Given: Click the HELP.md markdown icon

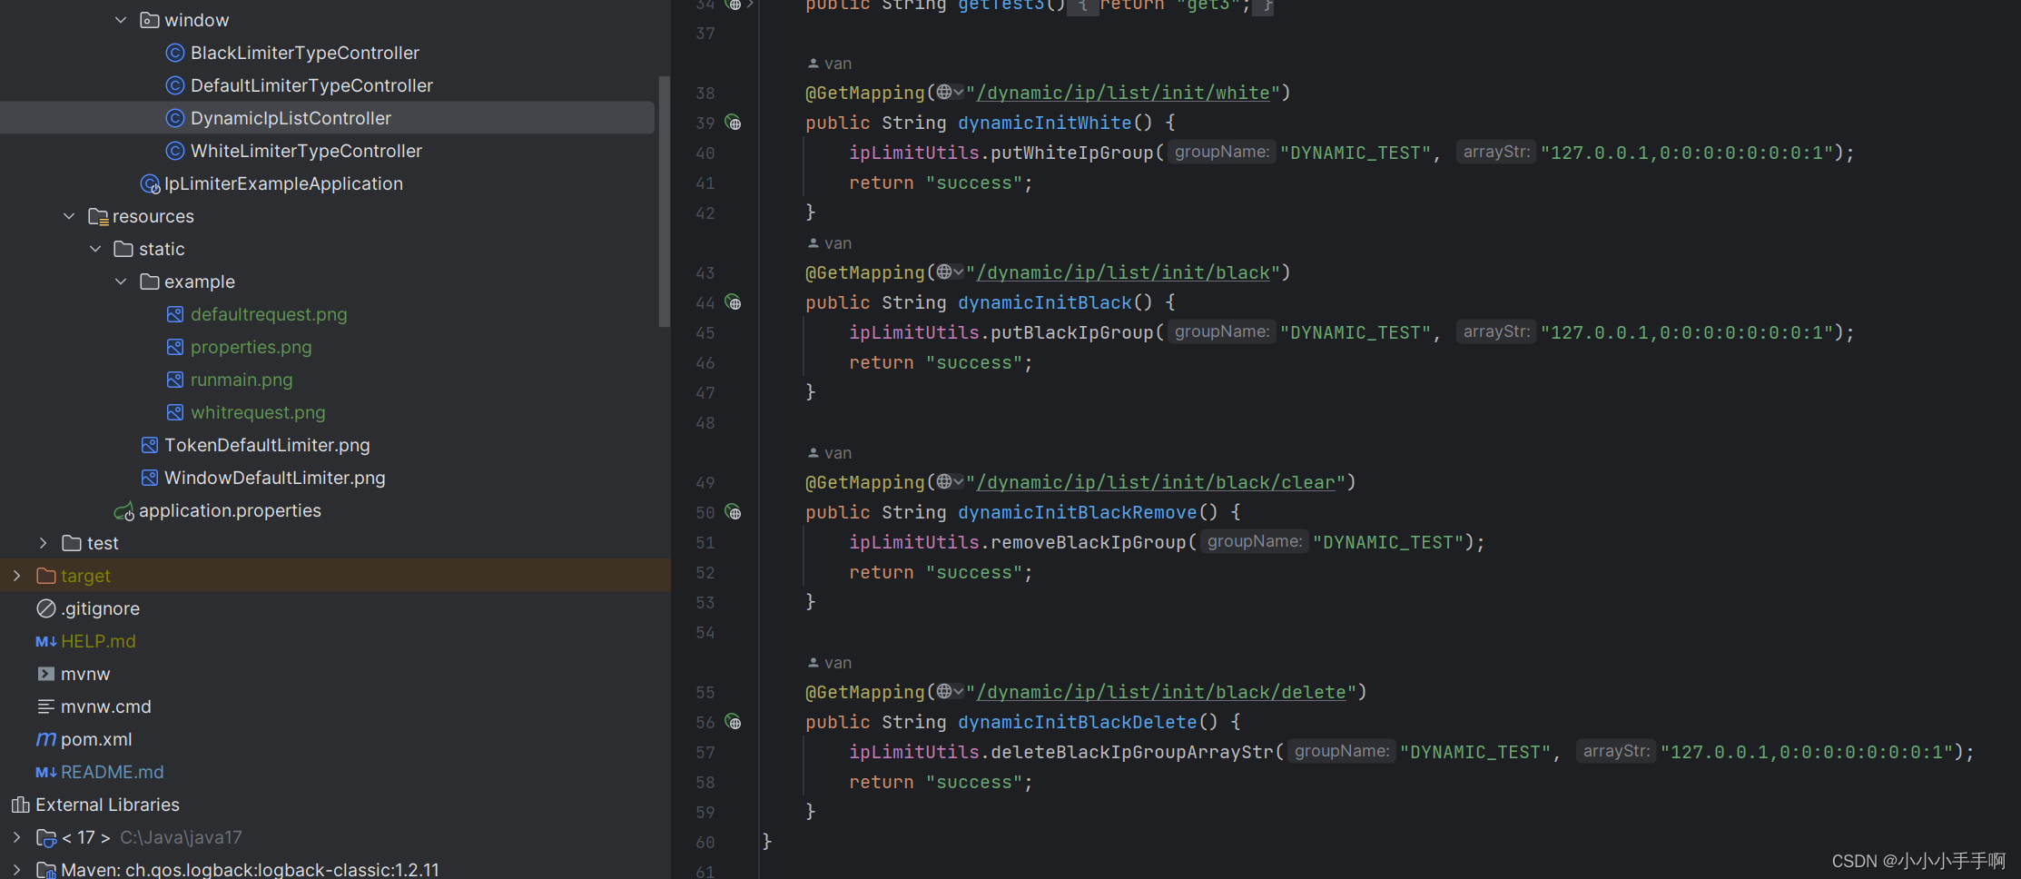Looking at the screenshot, I should (46, 641).
